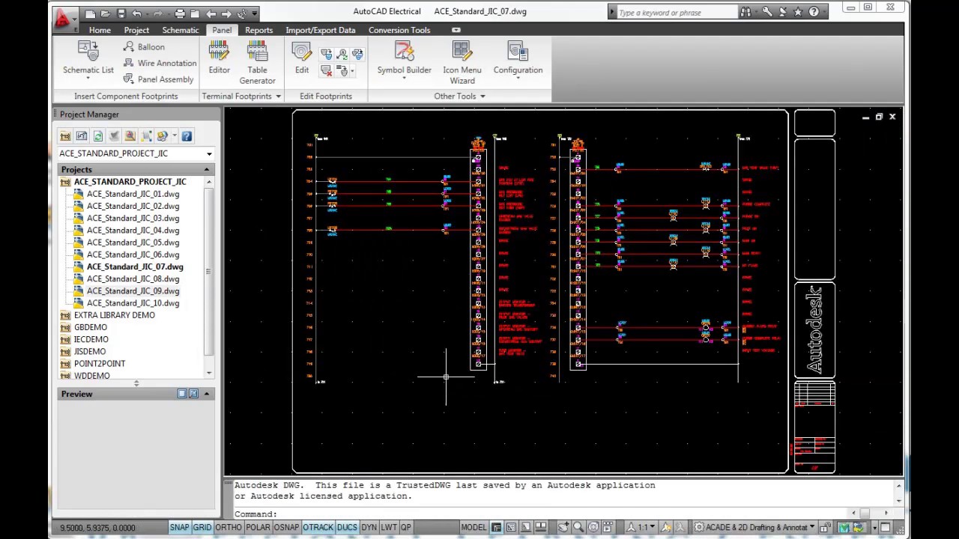959x539 pixels.
Task: Toggle DUCS dynamic UCS
Action: (x=347, y=528)
